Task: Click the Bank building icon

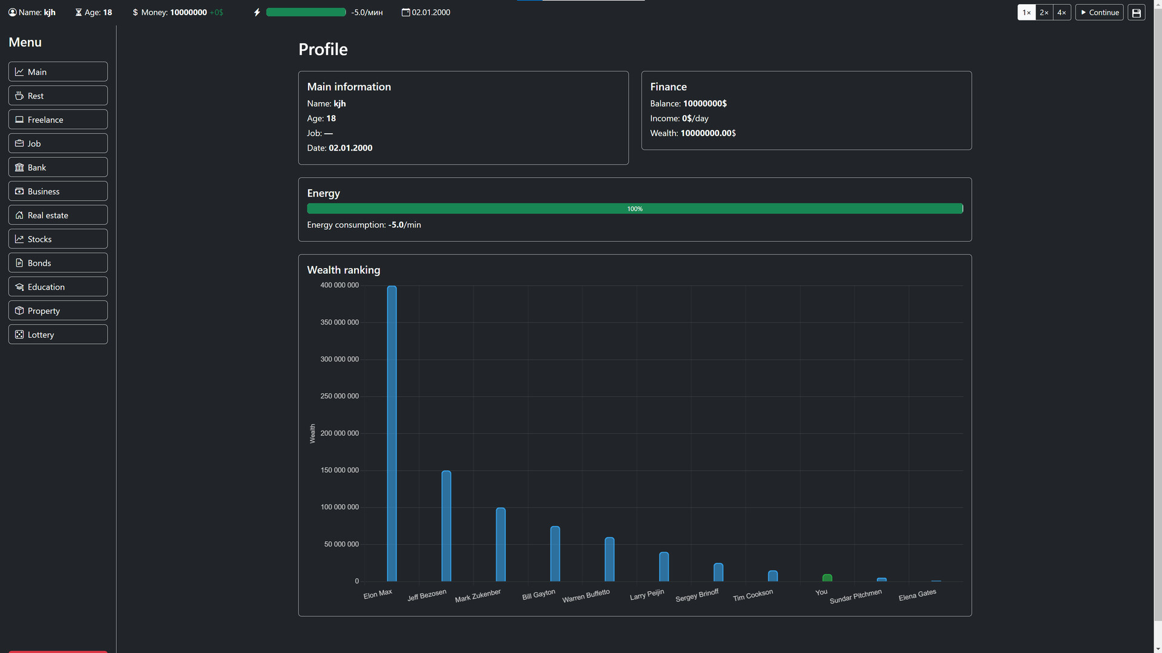Action: [19, 167]
